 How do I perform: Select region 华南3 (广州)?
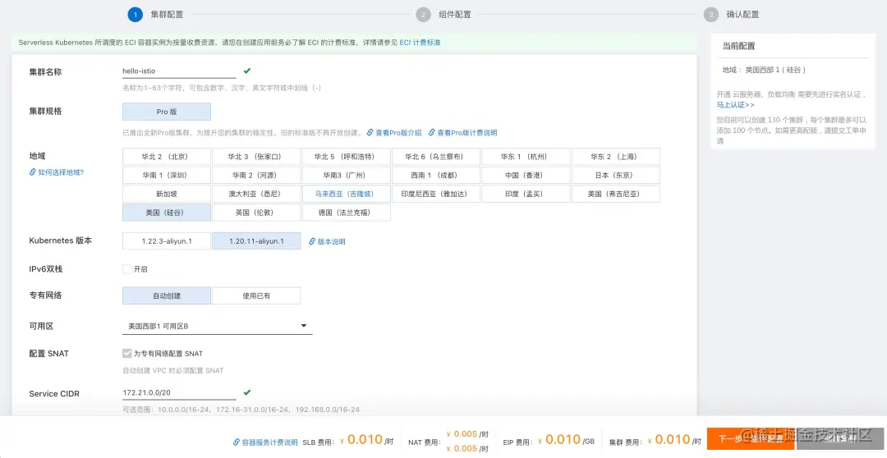pyautogui.click(x=347, y=176)
